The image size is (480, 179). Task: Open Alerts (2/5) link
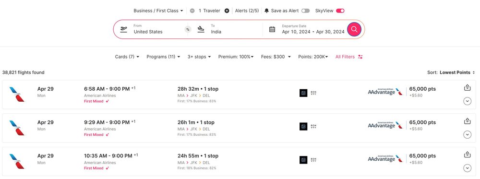tap(247, 11)
